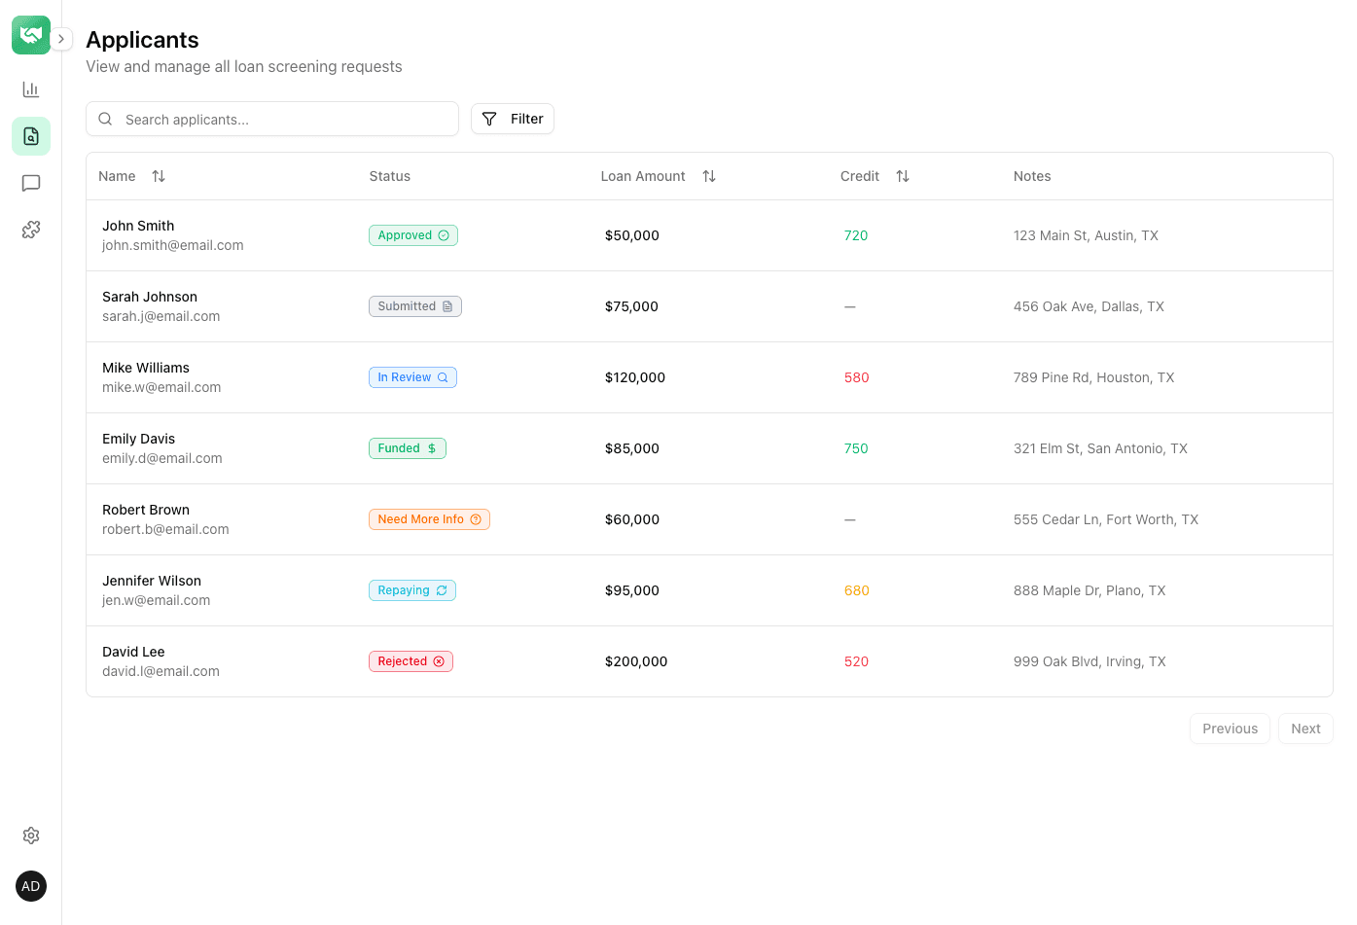Focus the Search applicants input field
Screen dimensions: 1357x925
pyautogui.click(x=272, y=119)
